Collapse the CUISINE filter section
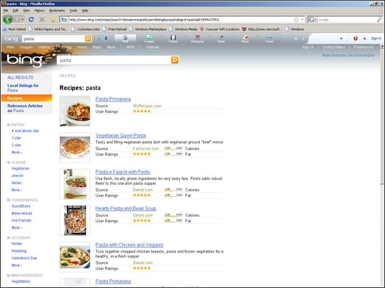 click(x=8, y=163)
